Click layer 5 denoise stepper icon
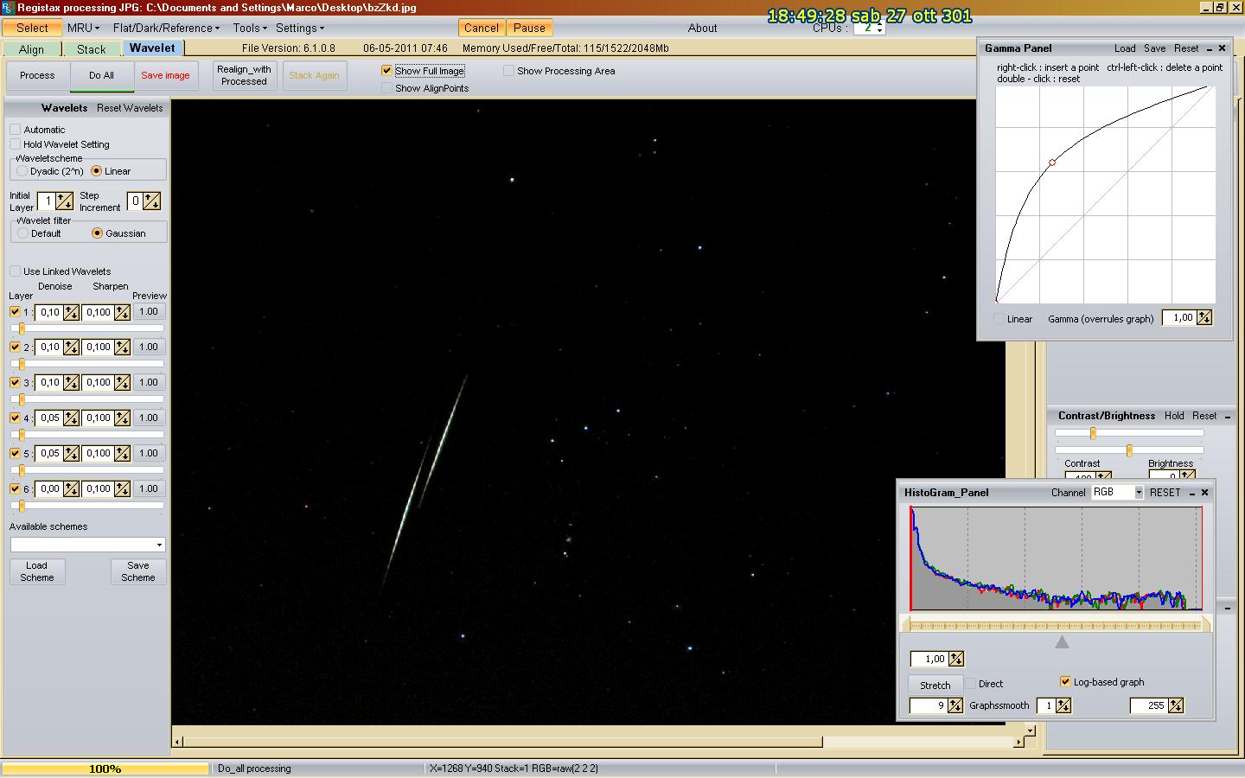1245x778 pixels. point(71,454)
